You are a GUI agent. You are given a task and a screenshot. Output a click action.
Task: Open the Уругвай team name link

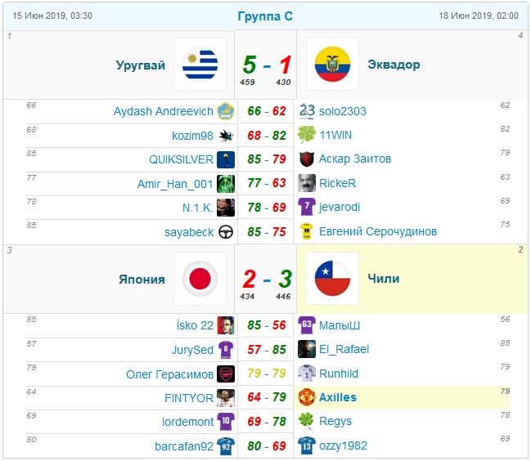(x=141, y=65)
